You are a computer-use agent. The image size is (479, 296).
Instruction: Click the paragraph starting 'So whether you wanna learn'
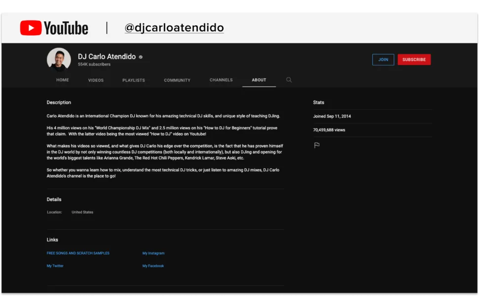pyautogui.click(x=163, y=173)
